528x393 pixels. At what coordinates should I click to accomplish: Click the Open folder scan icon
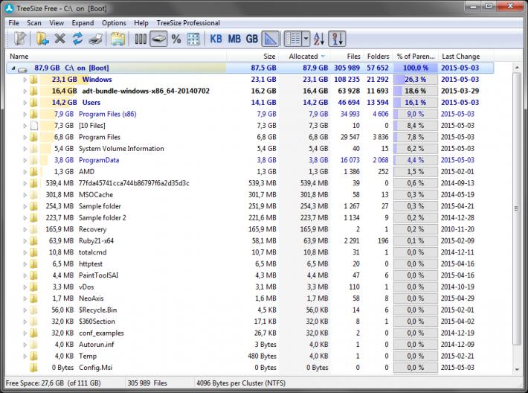tap(42, 39)
